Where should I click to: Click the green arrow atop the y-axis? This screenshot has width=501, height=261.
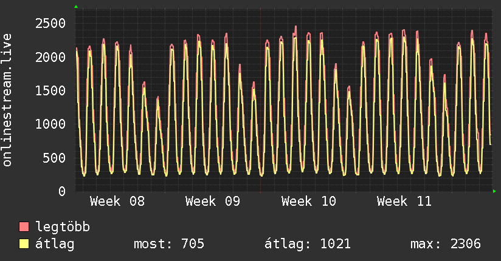[x=76, y=7]
